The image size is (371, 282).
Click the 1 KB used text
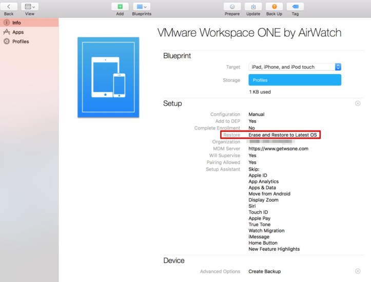(260, 92)
